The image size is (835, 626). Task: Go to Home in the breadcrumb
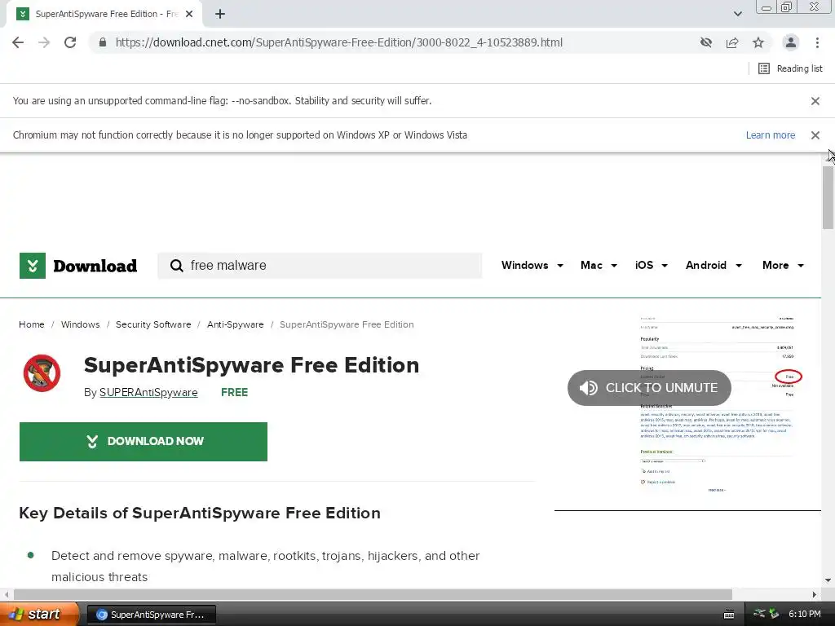(32, 324)
